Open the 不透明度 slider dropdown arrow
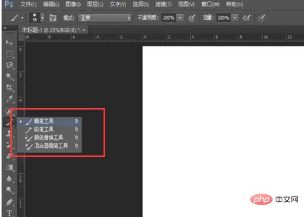Image resolution: width=304 pixels, height=217 pixels. click(180, 18)
